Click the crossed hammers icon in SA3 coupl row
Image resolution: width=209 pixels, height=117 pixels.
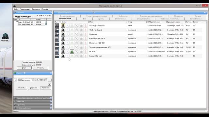(x=76, y=25)
